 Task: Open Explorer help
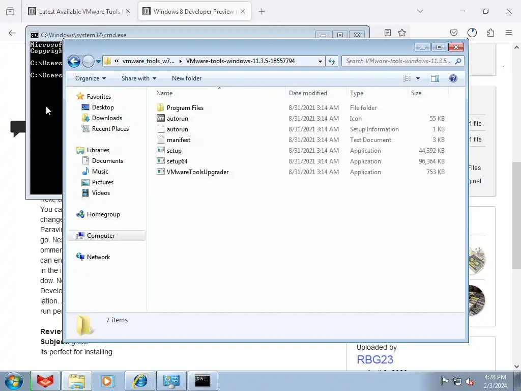point(453,78)
